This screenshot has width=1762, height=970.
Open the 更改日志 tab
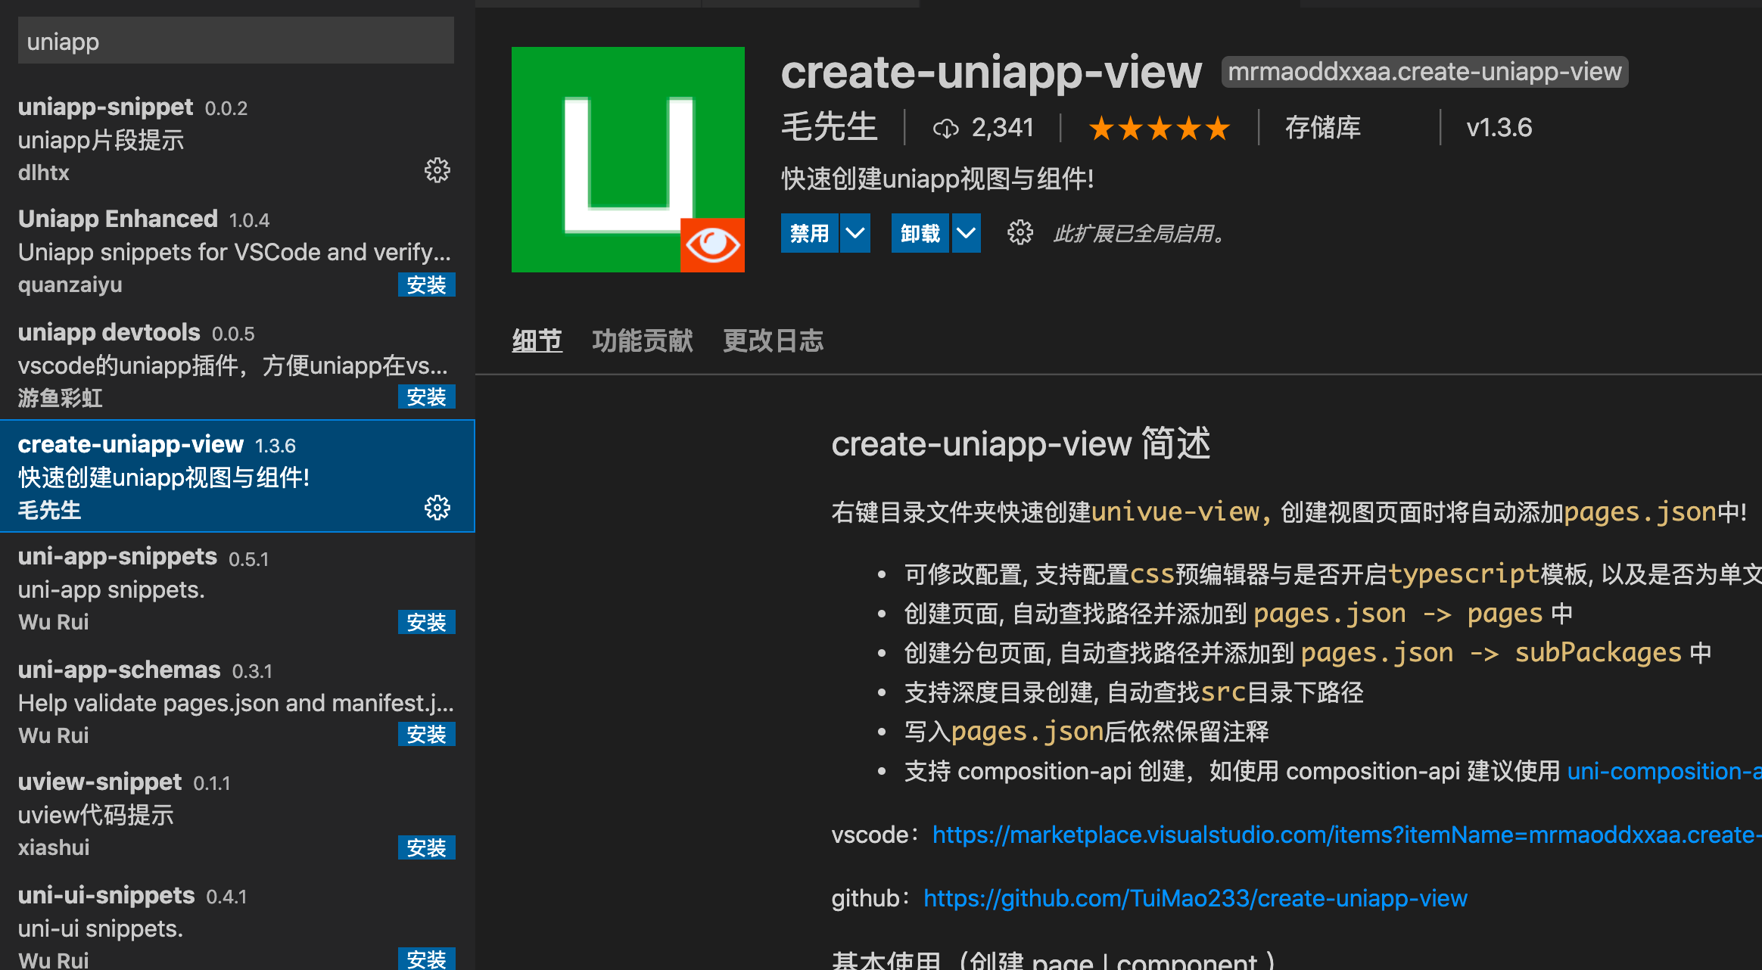[x=773, y=341]
